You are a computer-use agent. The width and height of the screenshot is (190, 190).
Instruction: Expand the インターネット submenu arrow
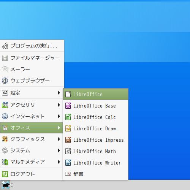[59, 116]
